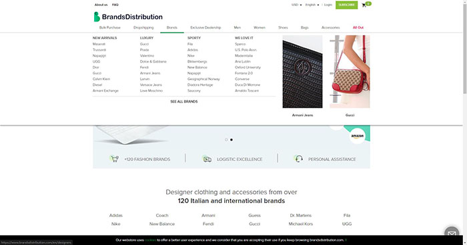Open the Bulk Purchase menu
The height and width of the screenshot is (245, 467).
pos(110,27)
